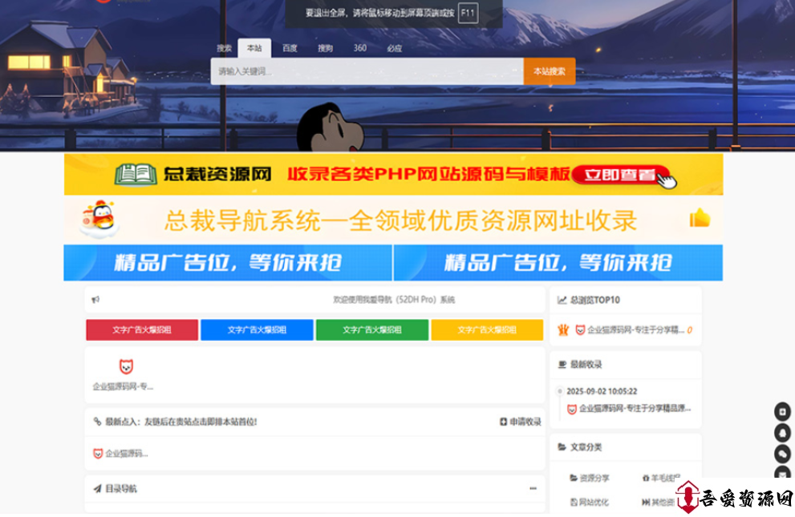
Task: Open the 申请收录 link
Action: click(525, 422)
